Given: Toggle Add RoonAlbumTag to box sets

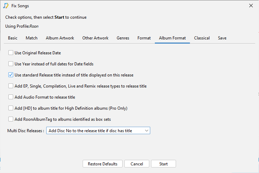Looking at the screenshot, I should pyautogui.click(x=11, y=119).
